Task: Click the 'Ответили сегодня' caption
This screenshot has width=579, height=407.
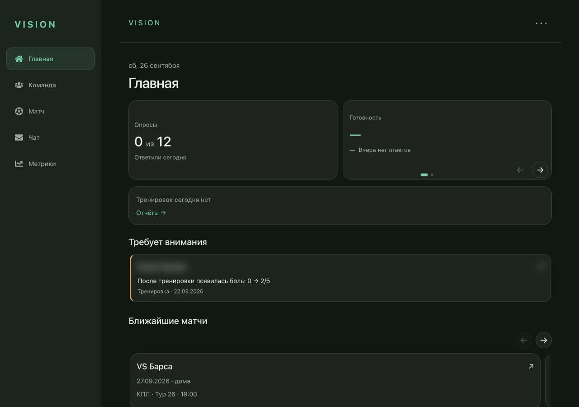Action: (160, 157)
